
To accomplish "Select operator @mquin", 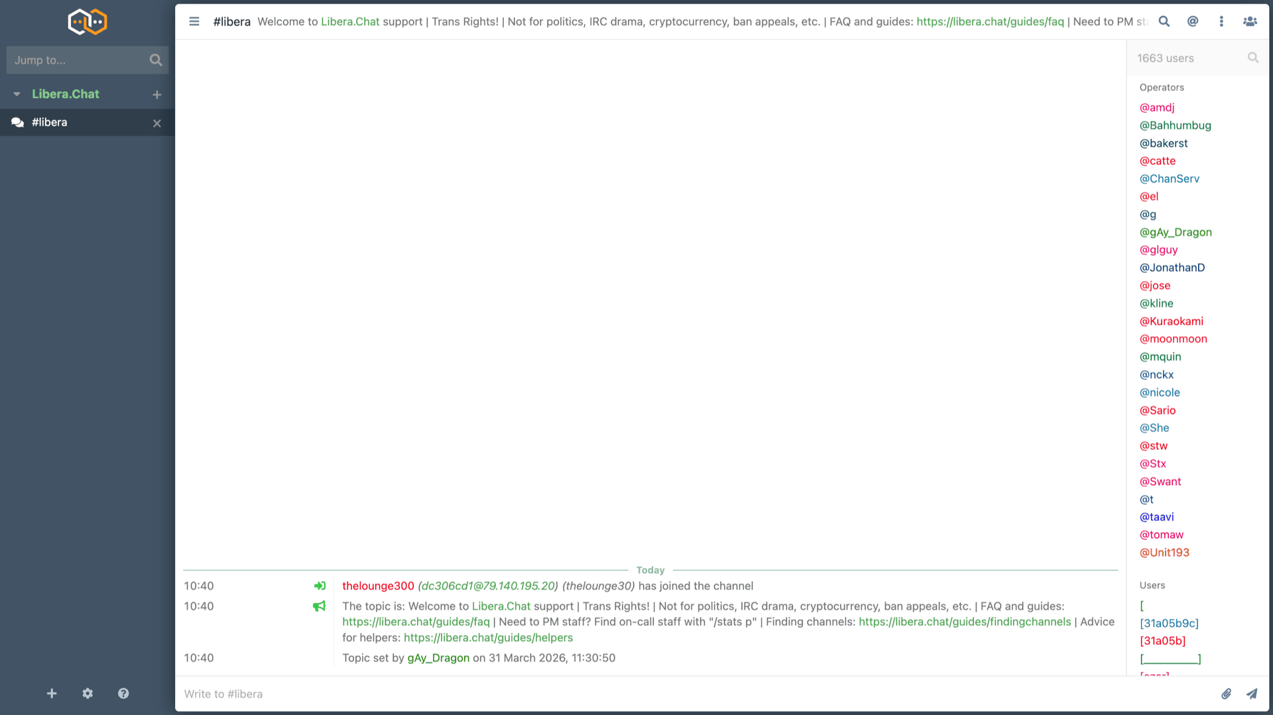I will (1160, 357).
